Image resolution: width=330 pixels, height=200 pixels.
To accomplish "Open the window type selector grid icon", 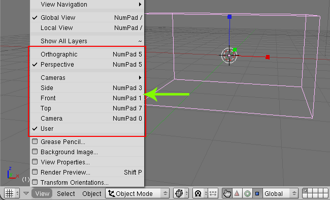I will click(12, 193).
